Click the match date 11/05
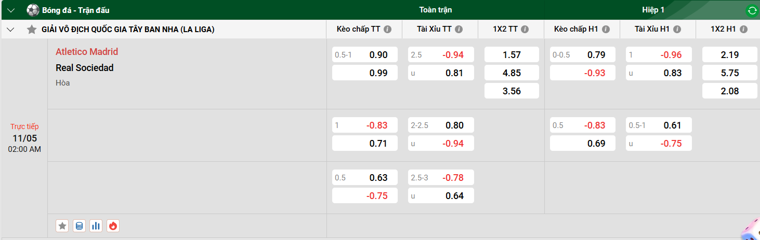The height and width of the screenshot is (240, 760). (24, 138)
